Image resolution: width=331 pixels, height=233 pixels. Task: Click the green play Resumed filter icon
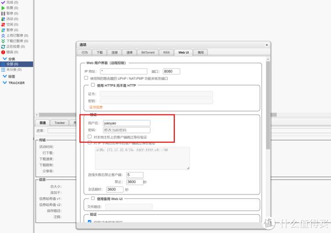tap(3, 8)
